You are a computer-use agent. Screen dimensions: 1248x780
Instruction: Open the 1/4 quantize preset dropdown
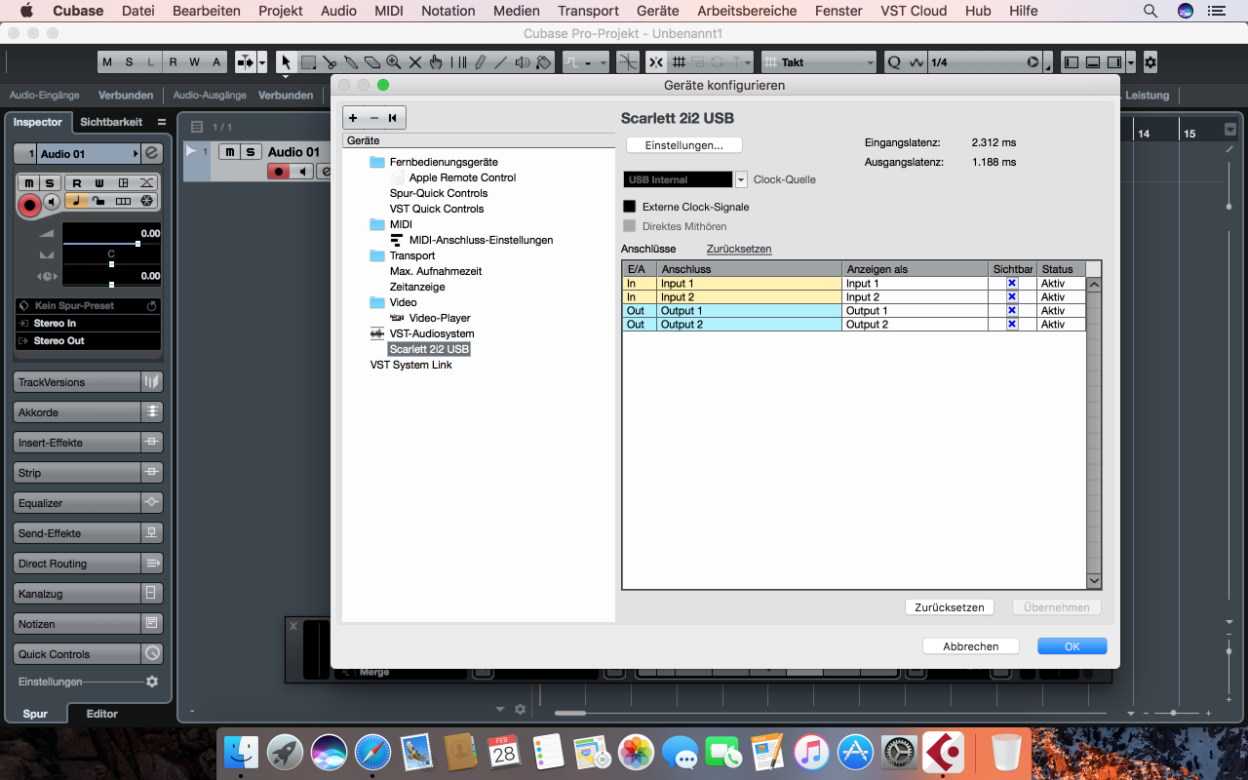[x=985, y=62]
